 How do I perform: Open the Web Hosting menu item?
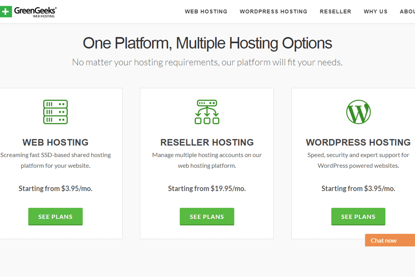[x=206, y=11]
